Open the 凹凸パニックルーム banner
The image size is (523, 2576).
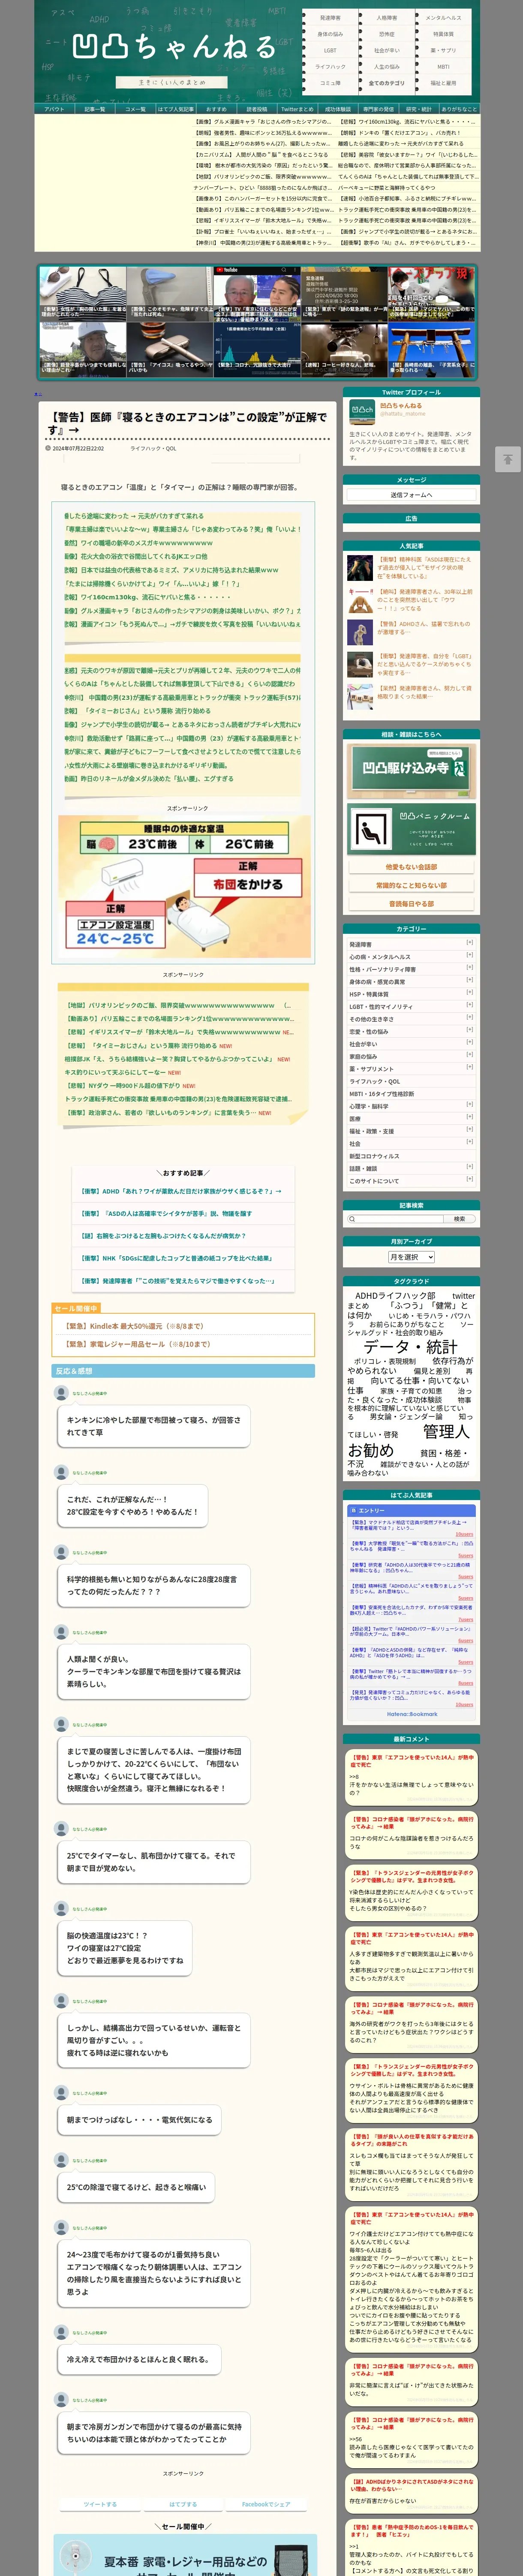(x=411, y=828)
